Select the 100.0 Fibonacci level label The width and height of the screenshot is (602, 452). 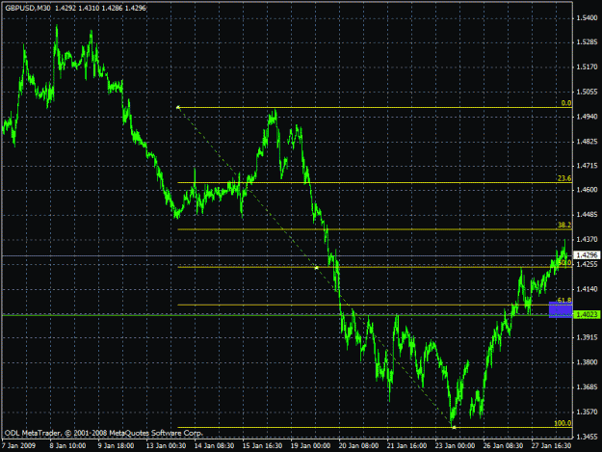click(563, 423)
